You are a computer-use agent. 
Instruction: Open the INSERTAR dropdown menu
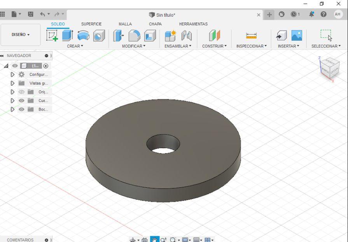289,46
